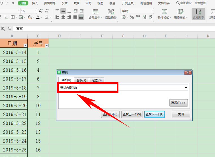
Task: Expand the find content history dropdown
Action: point(186,88)
